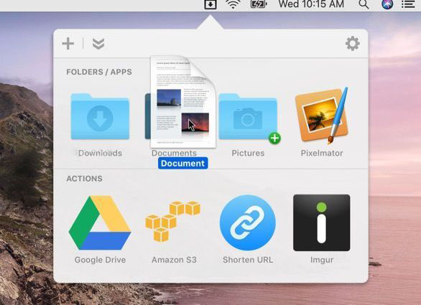The width and height of the screenshot is (421, 305).
Task: Click the battery status icon
Action: tap(259, 4)
